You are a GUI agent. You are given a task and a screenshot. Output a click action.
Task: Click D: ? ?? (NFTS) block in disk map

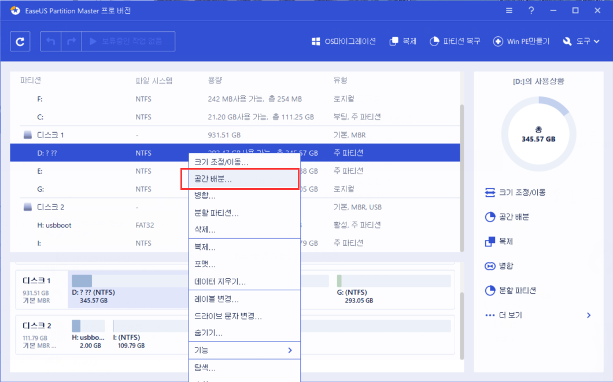pos(128,289)
